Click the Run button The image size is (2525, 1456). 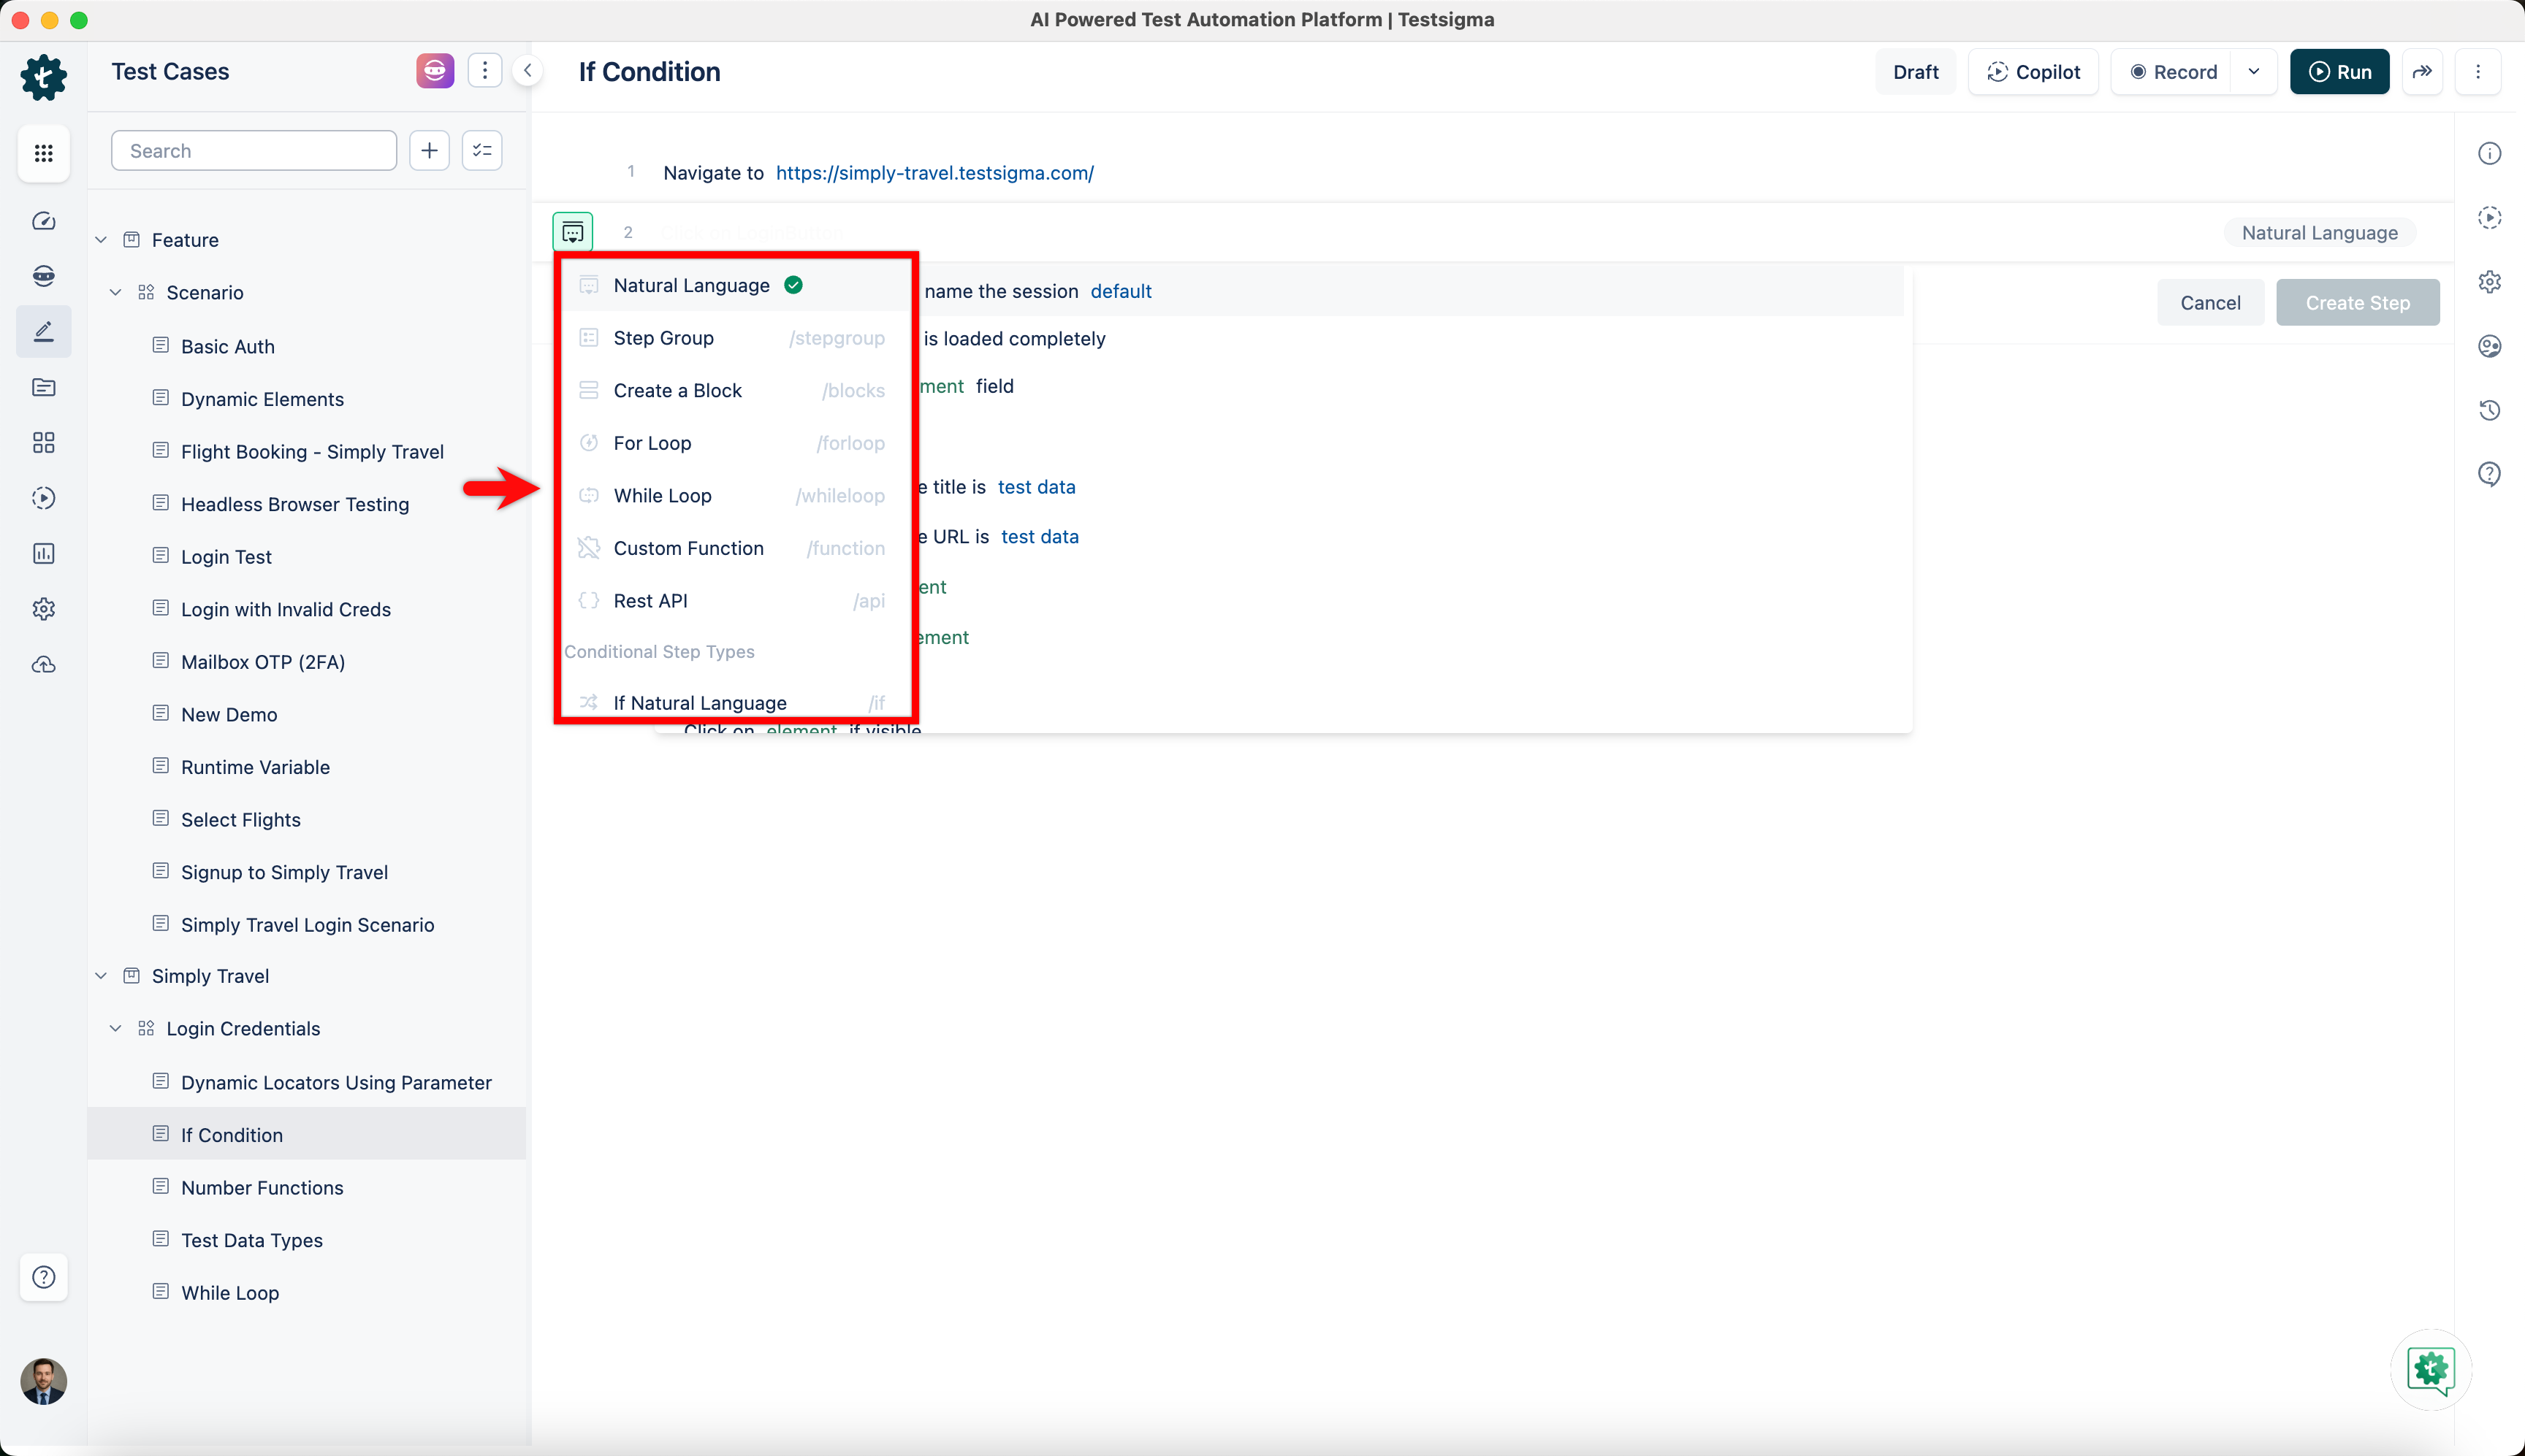point(2339,71)
